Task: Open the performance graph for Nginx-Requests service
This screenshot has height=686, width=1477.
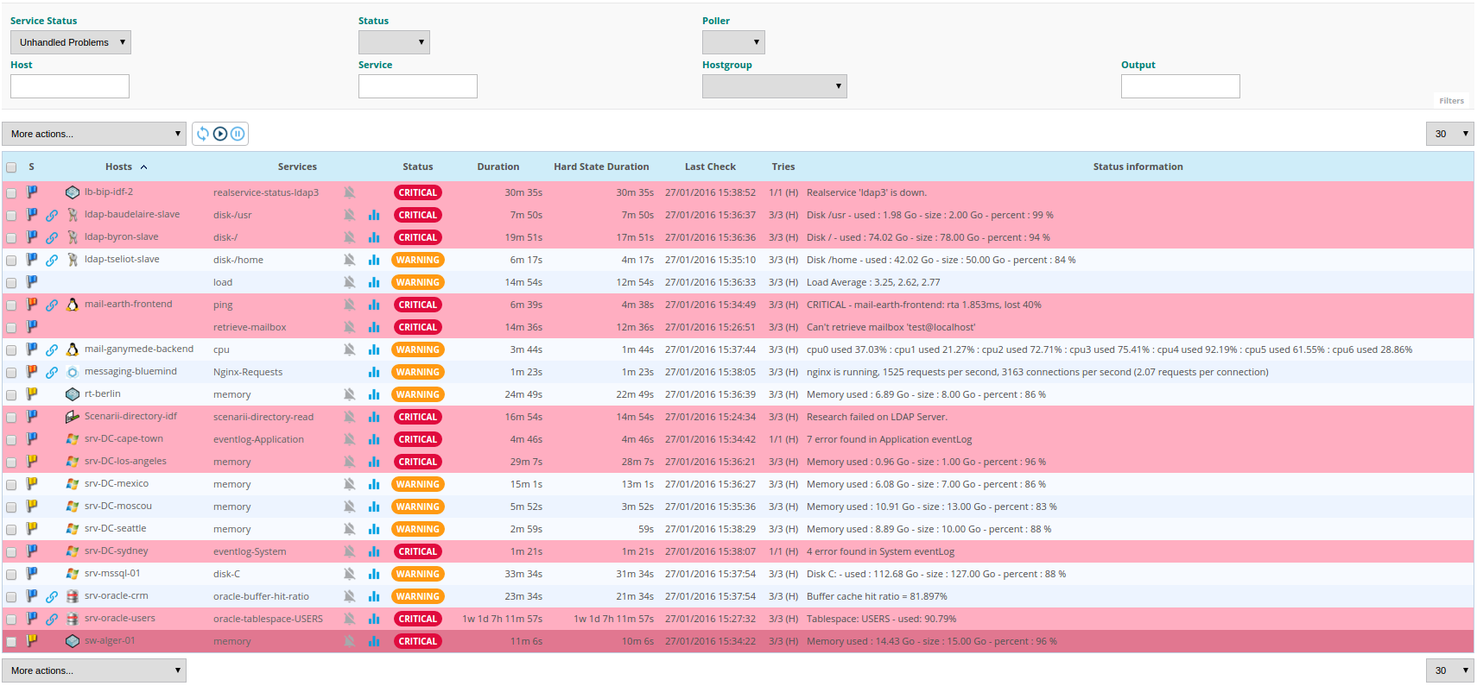Action: coord(374,372)
